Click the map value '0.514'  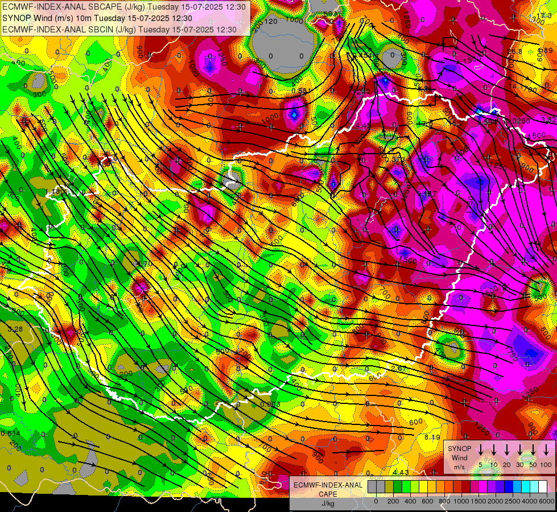pyautogui.click(x=11, y=433)
